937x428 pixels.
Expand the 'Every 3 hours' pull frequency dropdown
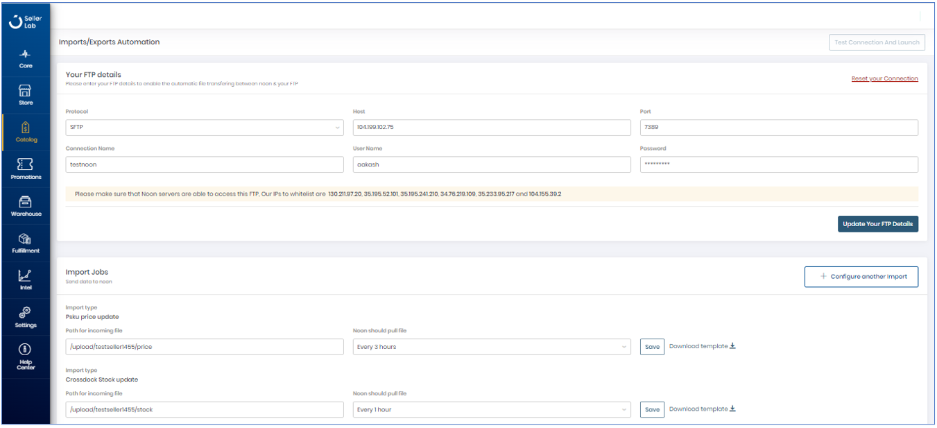pos(492,347)
